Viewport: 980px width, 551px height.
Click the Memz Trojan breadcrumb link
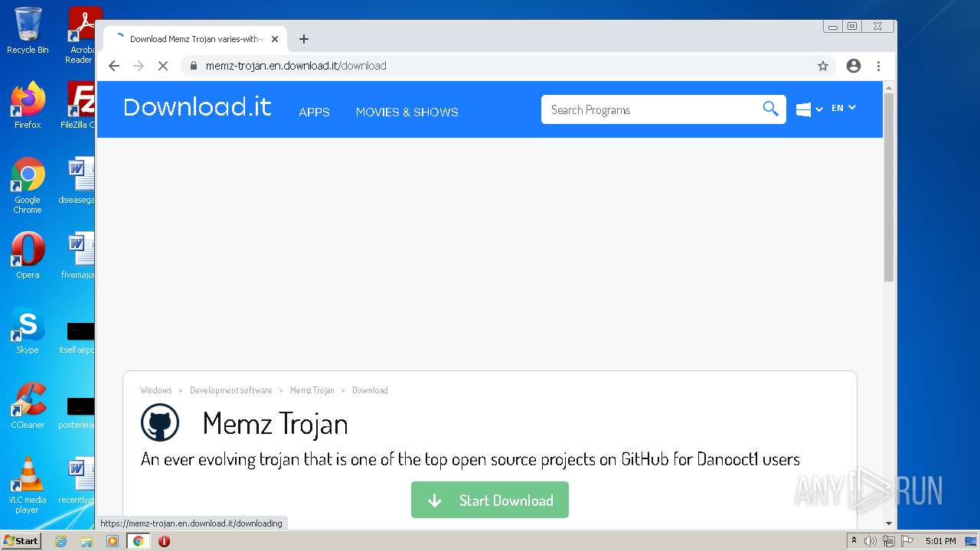point(312,390)
